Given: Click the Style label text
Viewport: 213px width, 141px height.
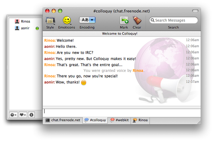Looking at the screenshot, I should click(50, 28).
